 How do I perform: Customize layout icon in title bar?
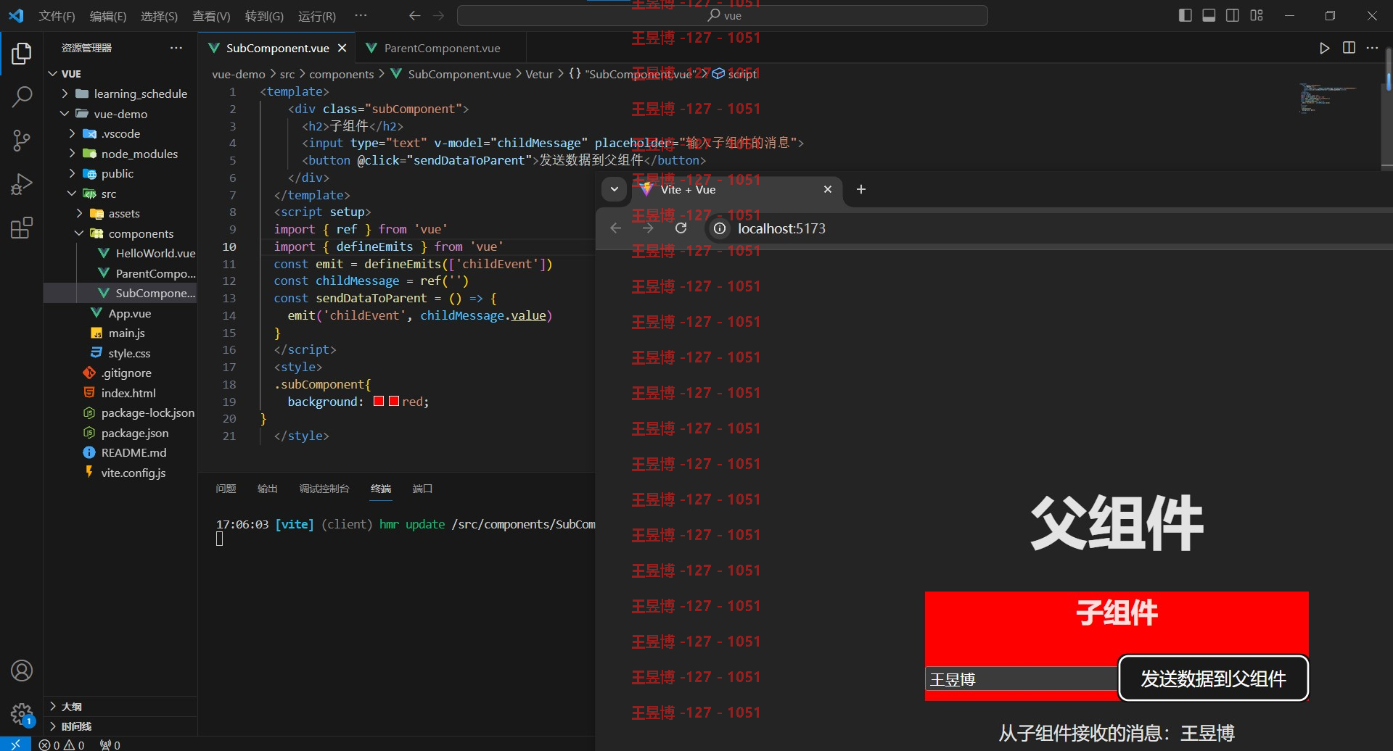pyautogui.click(x=1257, y=16)
